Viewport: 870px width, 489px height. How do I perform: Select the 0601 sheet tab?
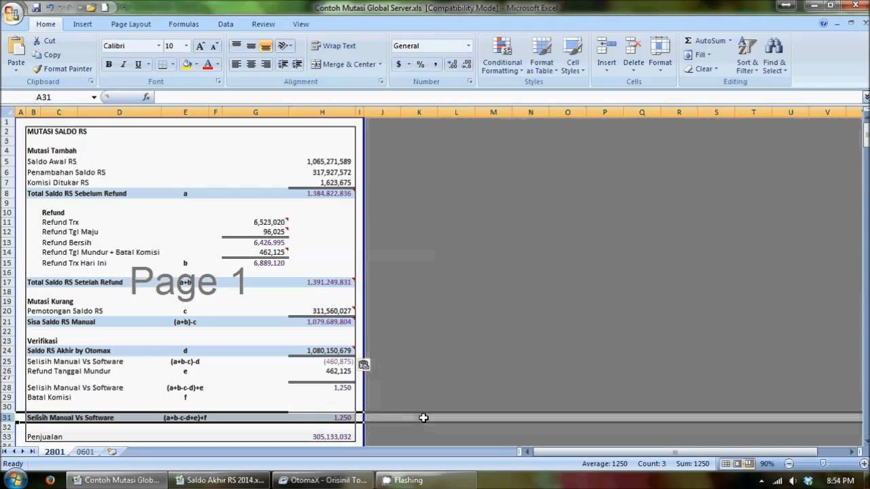(85, 452)
